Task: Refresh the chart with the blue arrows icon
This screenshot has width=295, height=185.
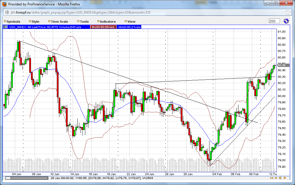Action: coord(286,21)
